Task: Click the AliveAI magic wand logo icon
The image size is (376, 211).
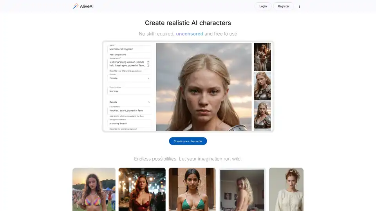Action: pyautogui.click(x=76, y=6)
